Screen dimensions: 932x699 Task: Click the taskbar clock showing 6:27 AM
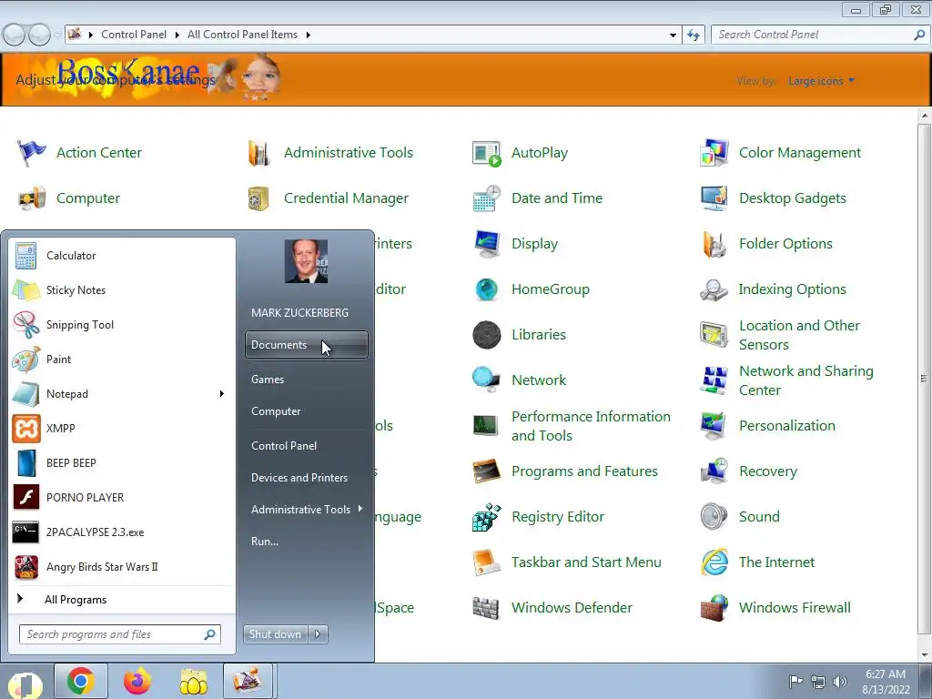point(886,682)
